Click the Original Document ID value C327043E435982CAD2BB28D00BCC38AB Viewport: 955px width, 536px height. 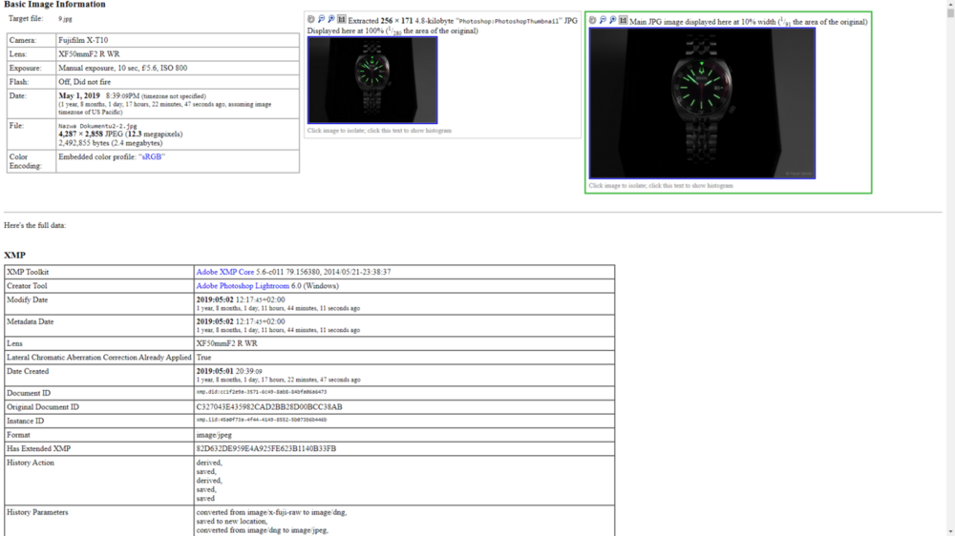point(269,407)
